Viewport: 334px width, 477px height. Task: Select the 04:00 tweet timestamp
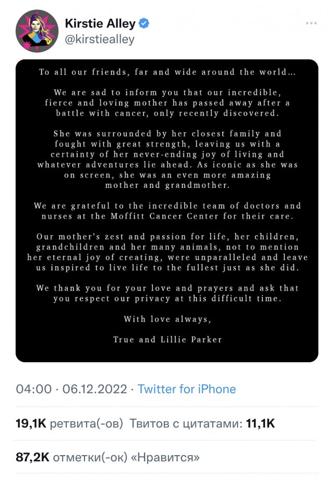(34, 389)
